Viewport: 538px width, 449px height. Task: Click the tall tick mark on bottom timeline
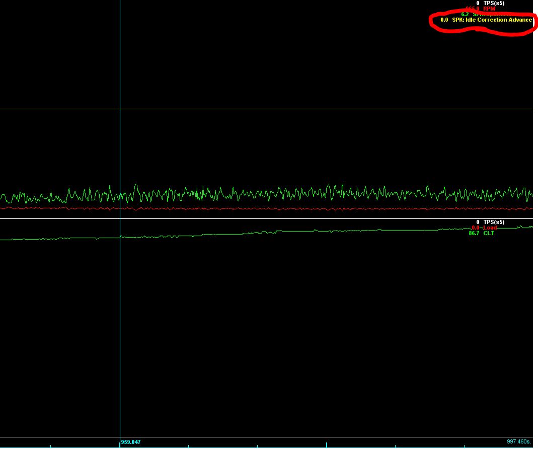click(x=326, y=445)
